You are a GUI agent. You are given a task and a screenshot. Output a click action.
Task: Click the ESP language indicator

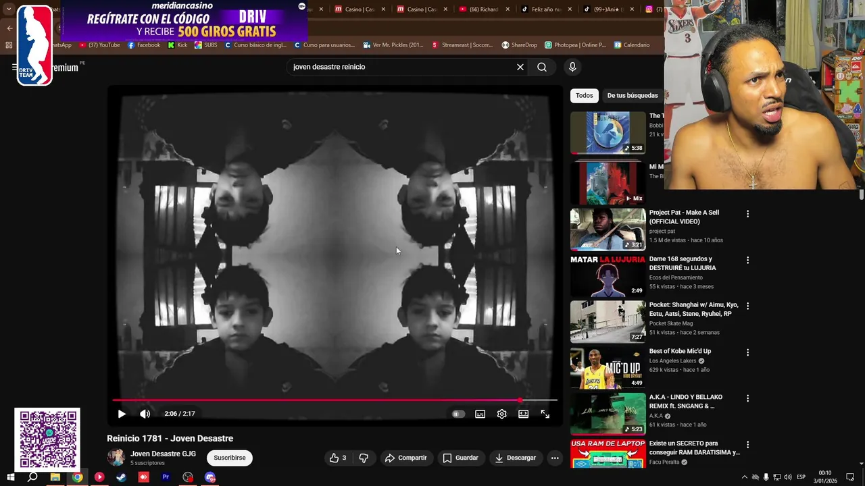[801, 477]
